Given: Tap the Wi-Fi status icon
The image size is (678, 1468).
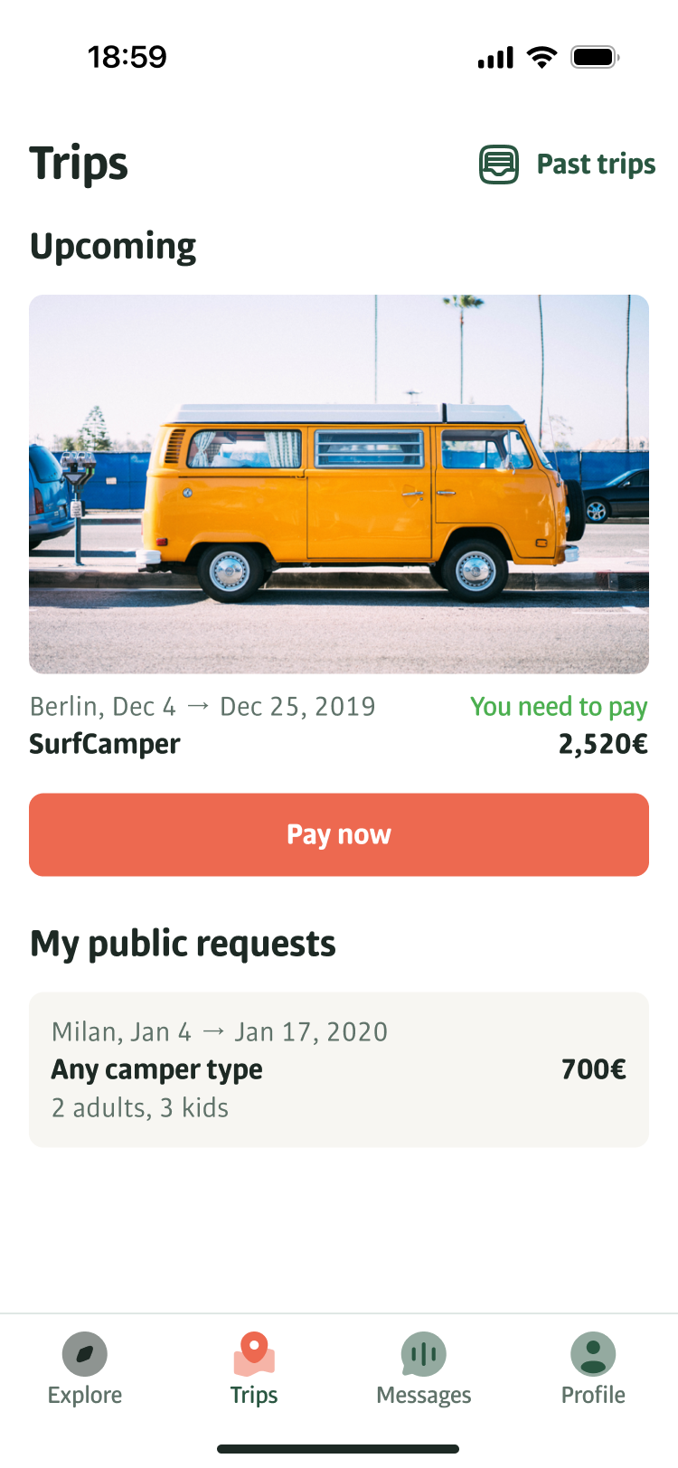Looking at the screenshot, I should pyautogui.click(x=542, y=58).
